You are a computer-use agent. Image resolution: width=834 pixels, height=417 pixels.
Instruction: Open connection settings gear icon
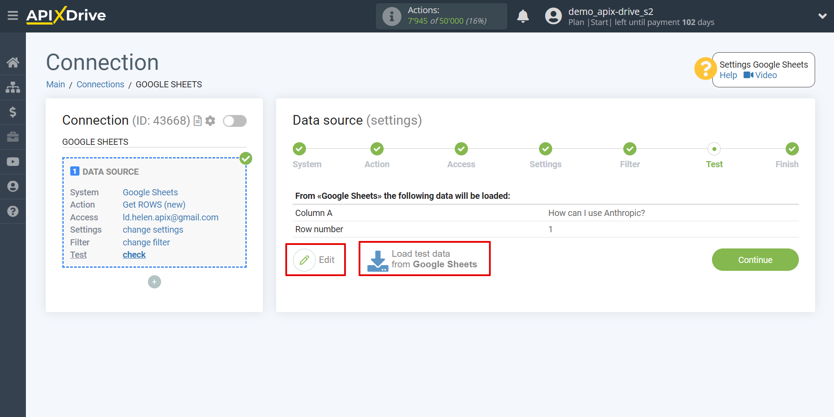210,121
